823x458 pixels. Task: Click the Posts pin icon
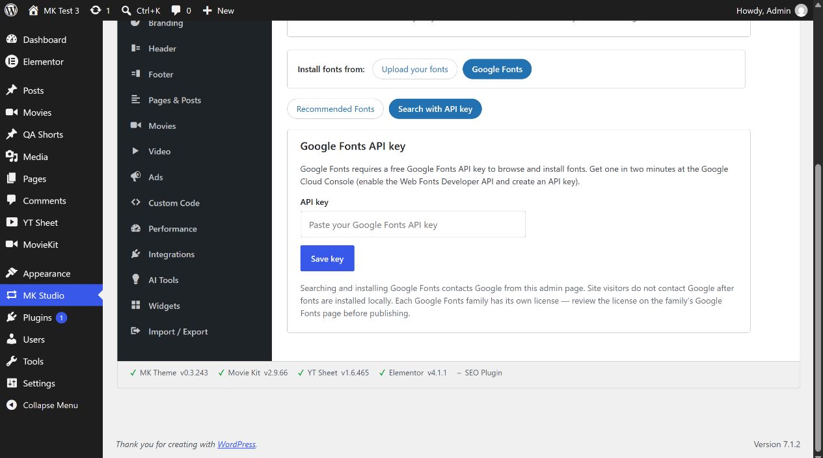coord(11,90)
